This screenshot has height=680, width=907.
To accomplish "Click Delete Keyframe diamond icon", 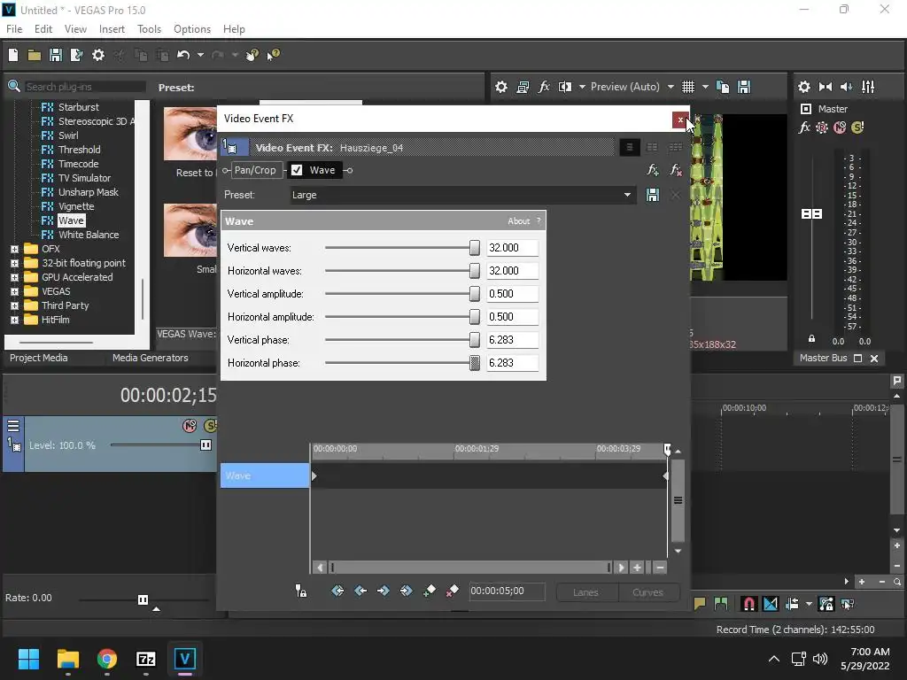I will point(452,591).
